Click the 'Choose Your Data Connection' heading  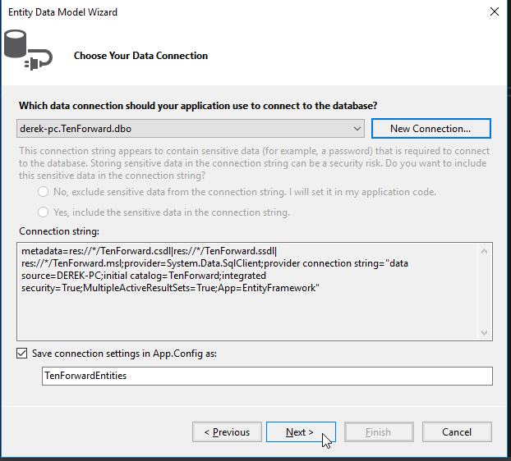tap(140, 56)
